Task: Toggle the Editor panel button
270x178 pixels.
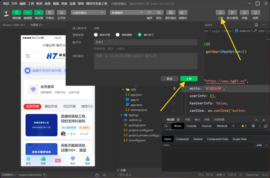Action: click(x=28, y=12)
